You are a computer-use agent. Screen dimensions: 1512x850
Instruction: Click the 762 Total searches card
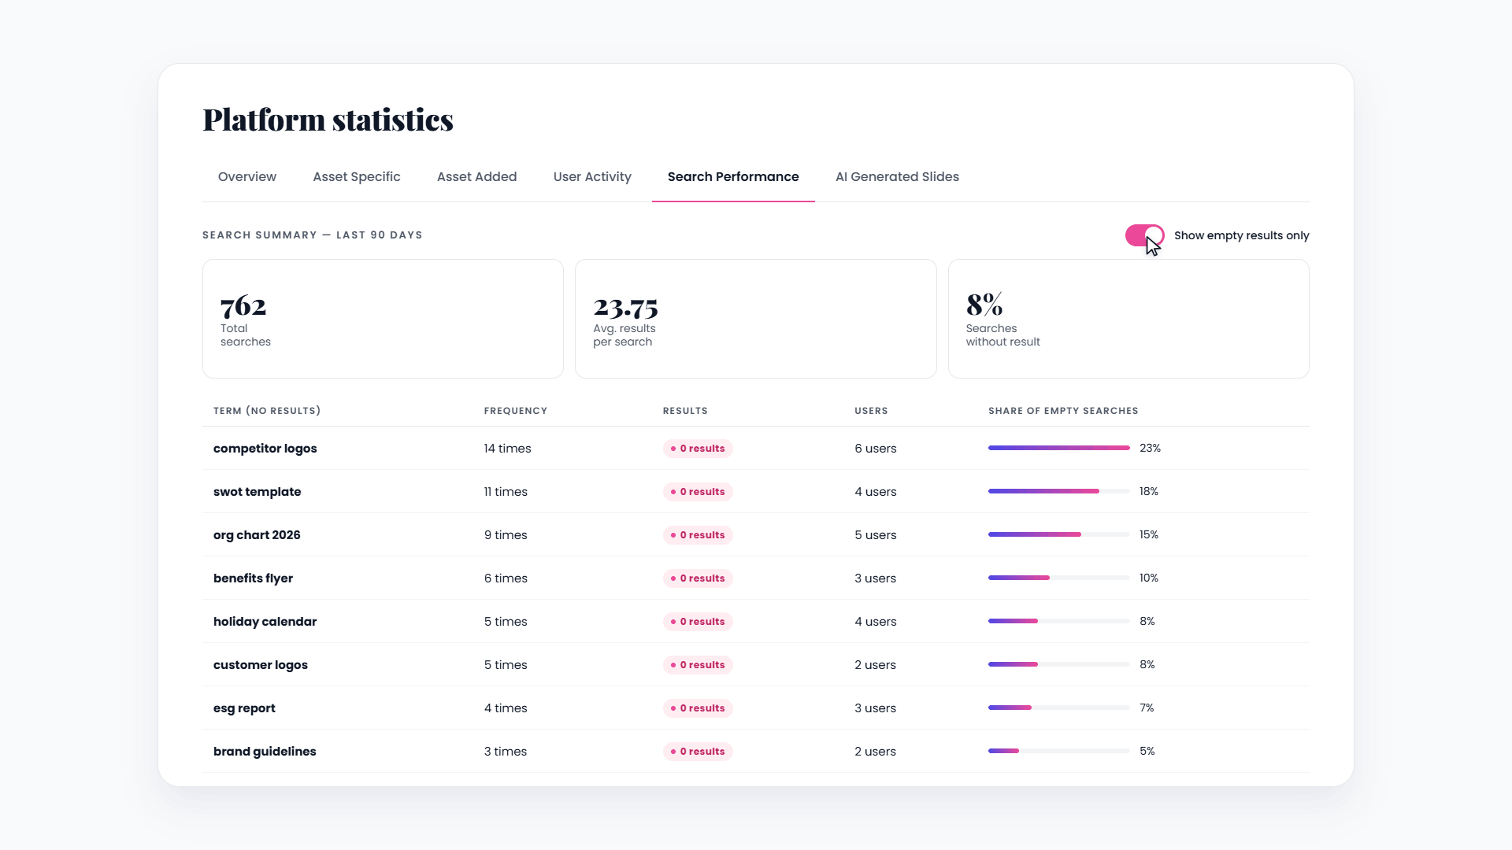383,319
